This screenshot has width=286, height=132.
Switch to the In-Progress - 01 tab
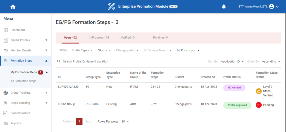click(99, 38)
